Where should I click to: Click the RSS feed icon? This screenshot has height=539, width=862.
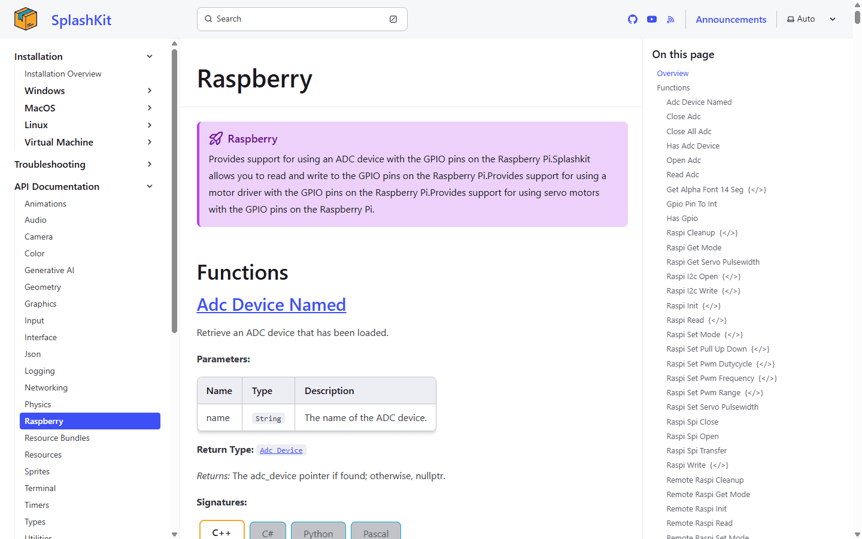coord(670,19)
